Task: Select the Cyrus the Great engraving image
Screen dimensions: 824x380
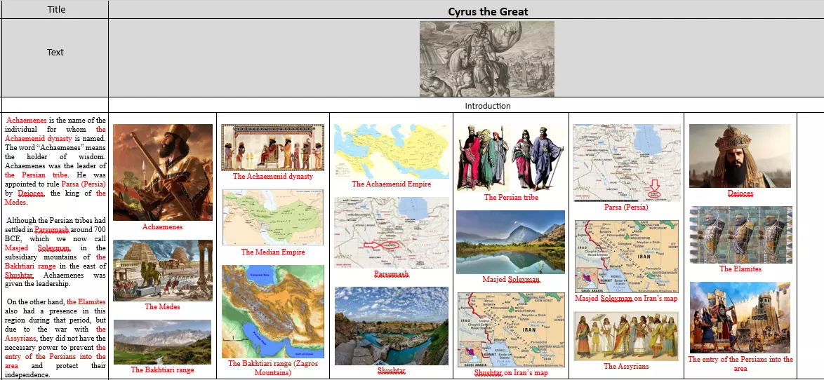Action: click(x=486, y=59)
